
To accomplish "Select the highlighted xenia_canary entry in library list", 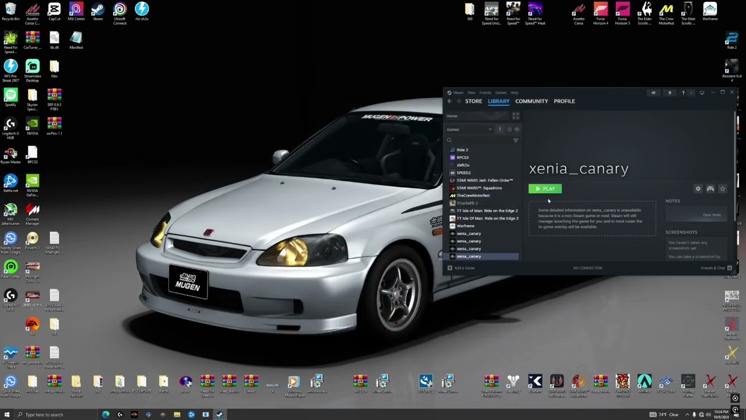I will pyautogui.click(x=483, y=256).
